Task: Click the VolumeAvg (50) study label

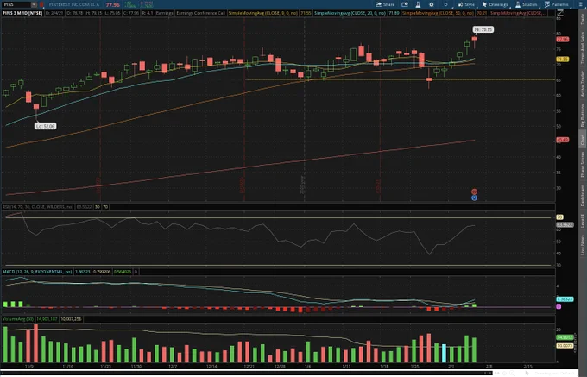Action: point(18,319)
